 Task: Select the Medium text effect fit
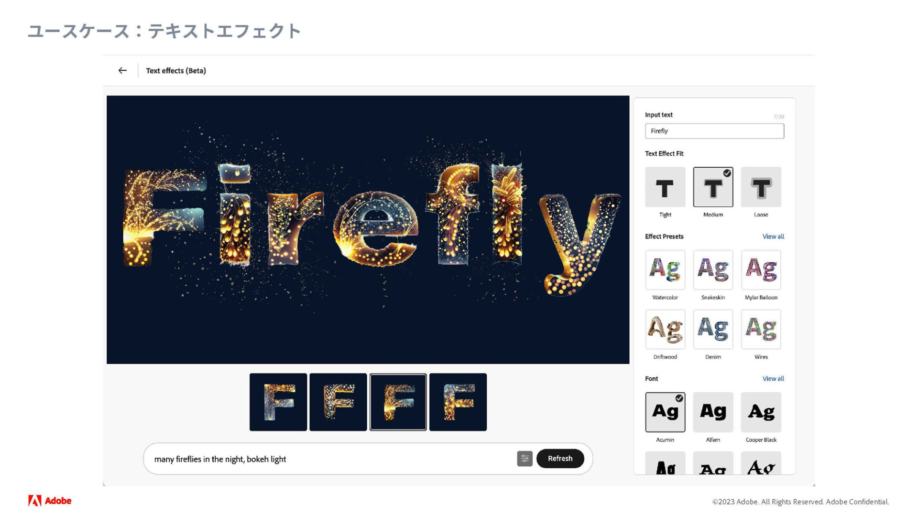[x=713, y=187]
